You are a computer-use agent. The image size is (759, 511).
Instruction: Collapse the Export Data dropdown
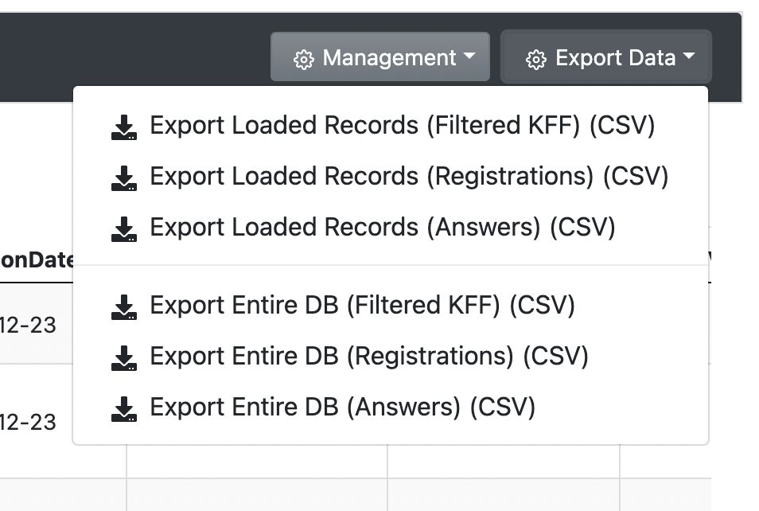pos(606,57)
